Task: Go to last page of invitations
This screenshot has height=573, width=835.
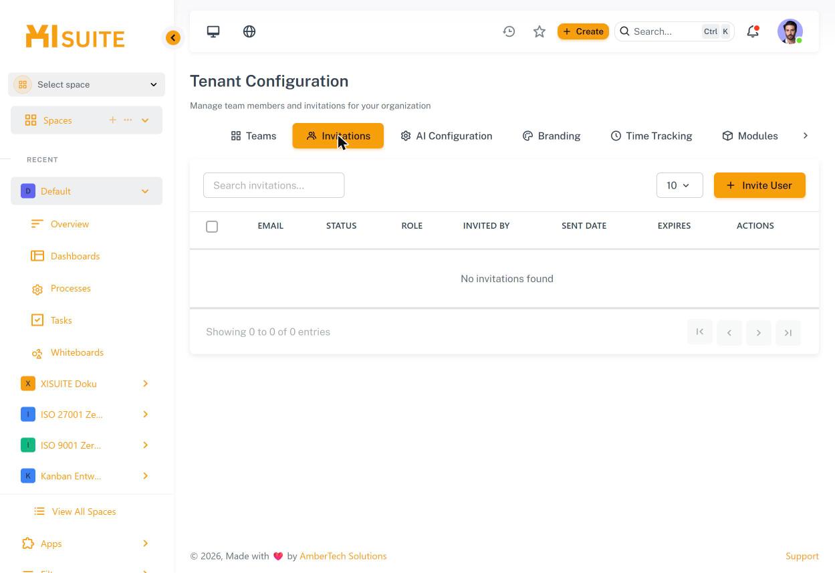Action: click(x=788, y=332)
